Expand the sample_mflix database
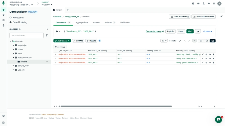This screenshot has height=126, width=225. pyautogui.click(x=13, y=66)
